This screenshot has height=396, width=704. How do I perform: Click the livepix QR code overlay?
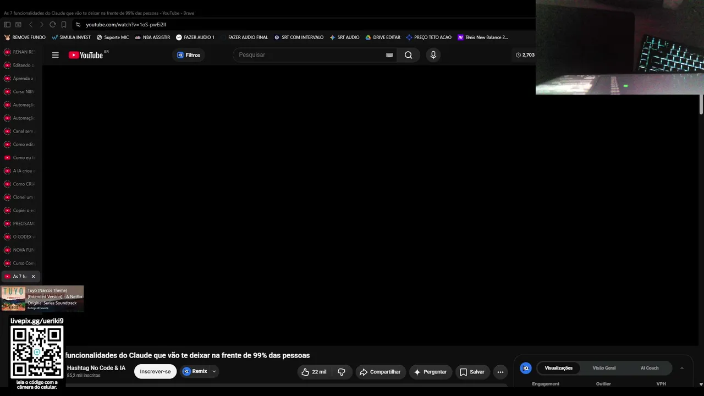tap(37, 351)
